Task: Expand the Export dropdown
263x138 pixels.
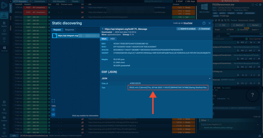Action: [256, 29]
